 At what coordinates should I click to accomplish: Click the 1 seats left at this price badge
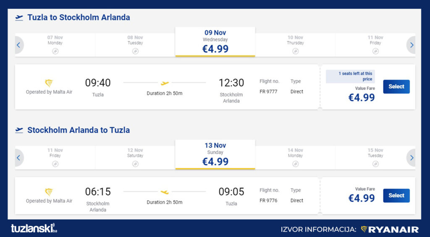[x=350, y=76]
